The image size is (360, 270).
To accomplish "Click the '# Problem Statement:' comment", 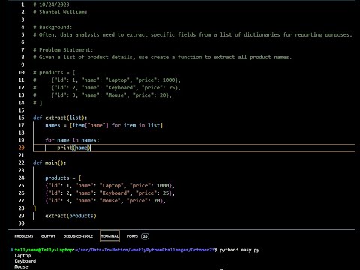I will pyautogui.click(x=63, y=49).
